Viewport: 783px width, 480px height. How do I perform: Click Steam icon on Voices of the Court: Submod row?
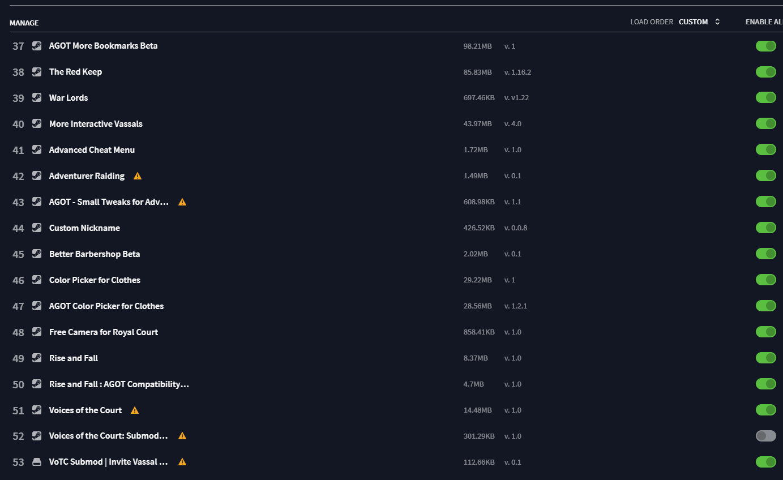coord(37,436)
